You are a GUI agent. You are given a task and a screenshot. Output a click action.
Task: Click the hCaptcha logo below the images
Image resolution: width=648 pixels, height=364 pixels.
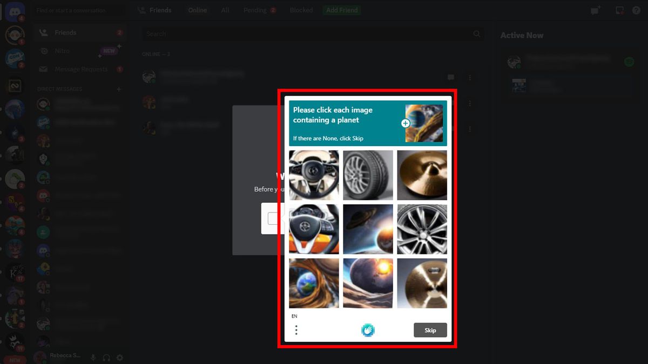(368, 329)
